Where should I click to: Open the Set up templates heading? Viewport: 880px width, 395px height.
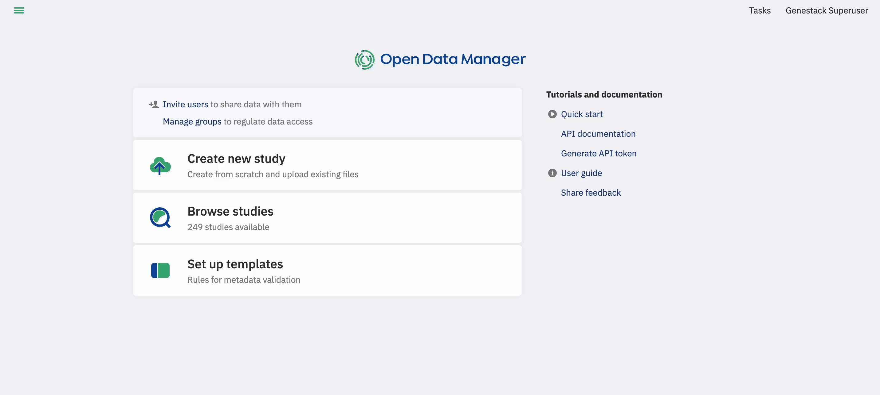235,264
